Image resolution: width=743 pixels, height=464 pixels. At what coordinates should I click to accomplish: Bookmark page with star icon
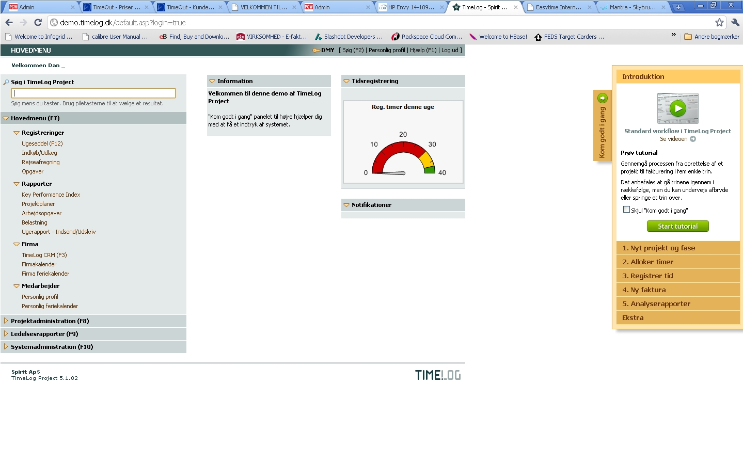(x=719, y=22)
